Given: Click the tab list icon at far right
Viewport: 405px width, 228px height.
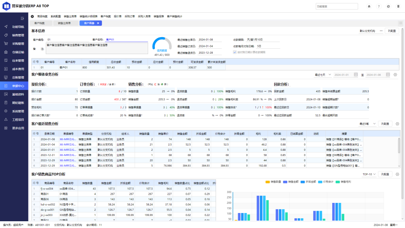Looking at the screenshot, I should [x=400, y=23].
